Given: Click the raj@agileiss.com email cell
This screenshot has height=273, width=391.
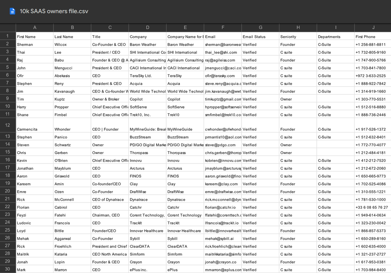Looking at the screenshot, I should (x=223, y=60).
